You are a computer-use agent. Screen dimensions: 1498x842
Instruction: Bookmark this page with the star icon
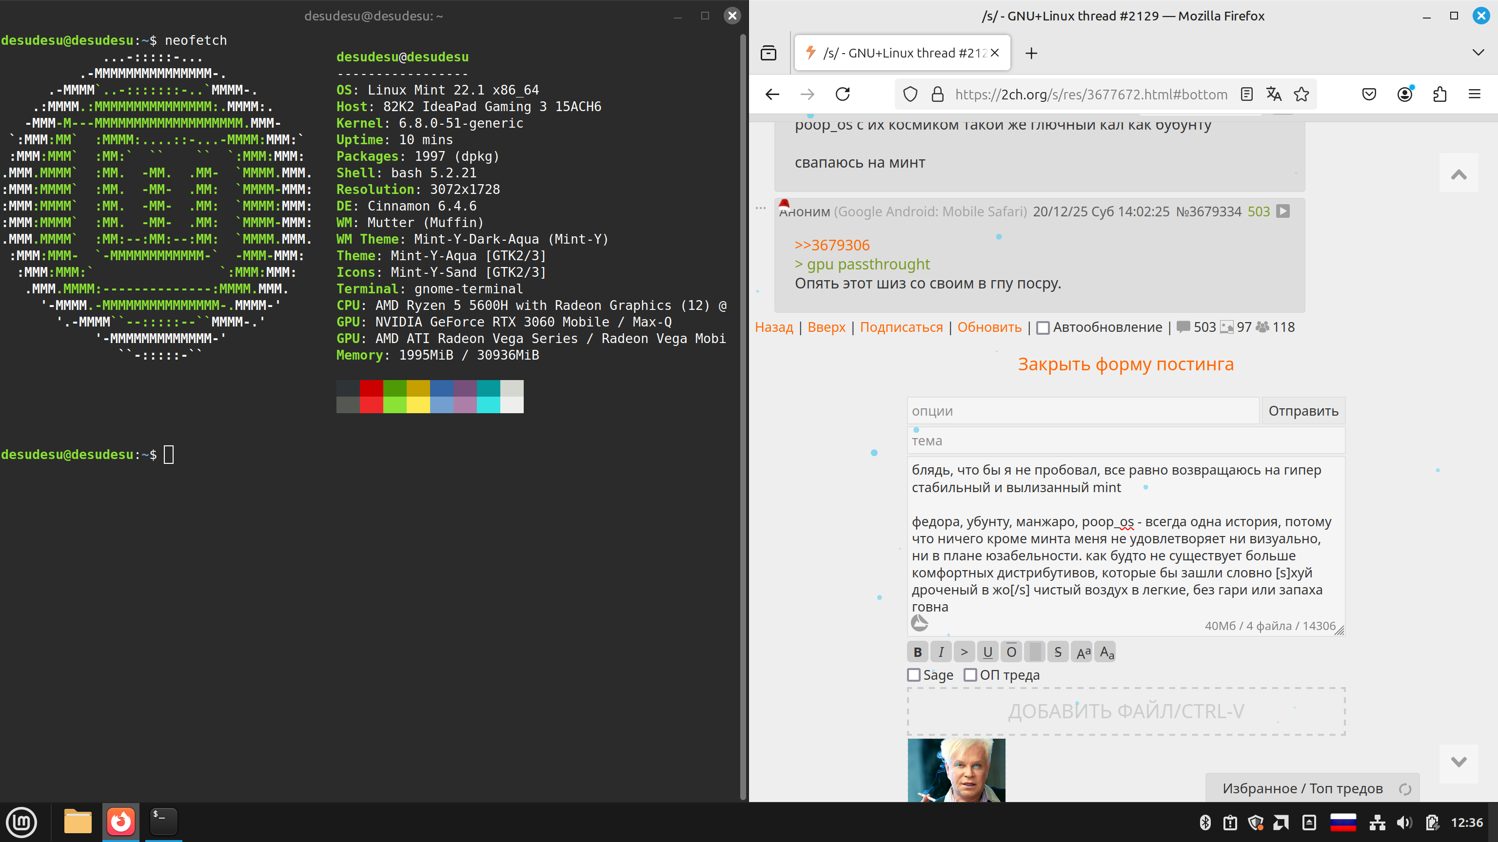tap(1301, 94)
